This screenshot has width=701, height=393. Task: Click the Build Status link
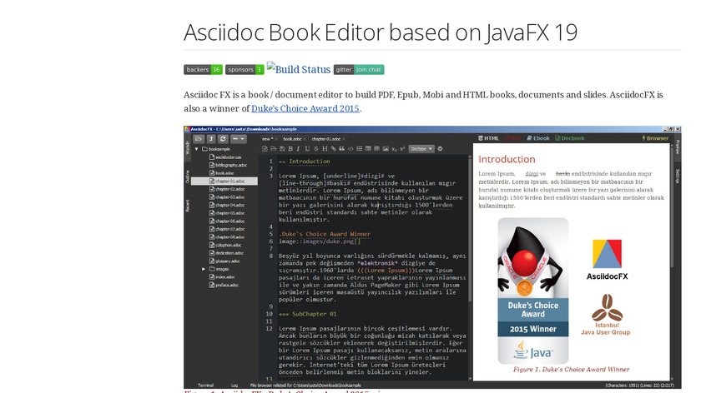(x=299, y=69)
